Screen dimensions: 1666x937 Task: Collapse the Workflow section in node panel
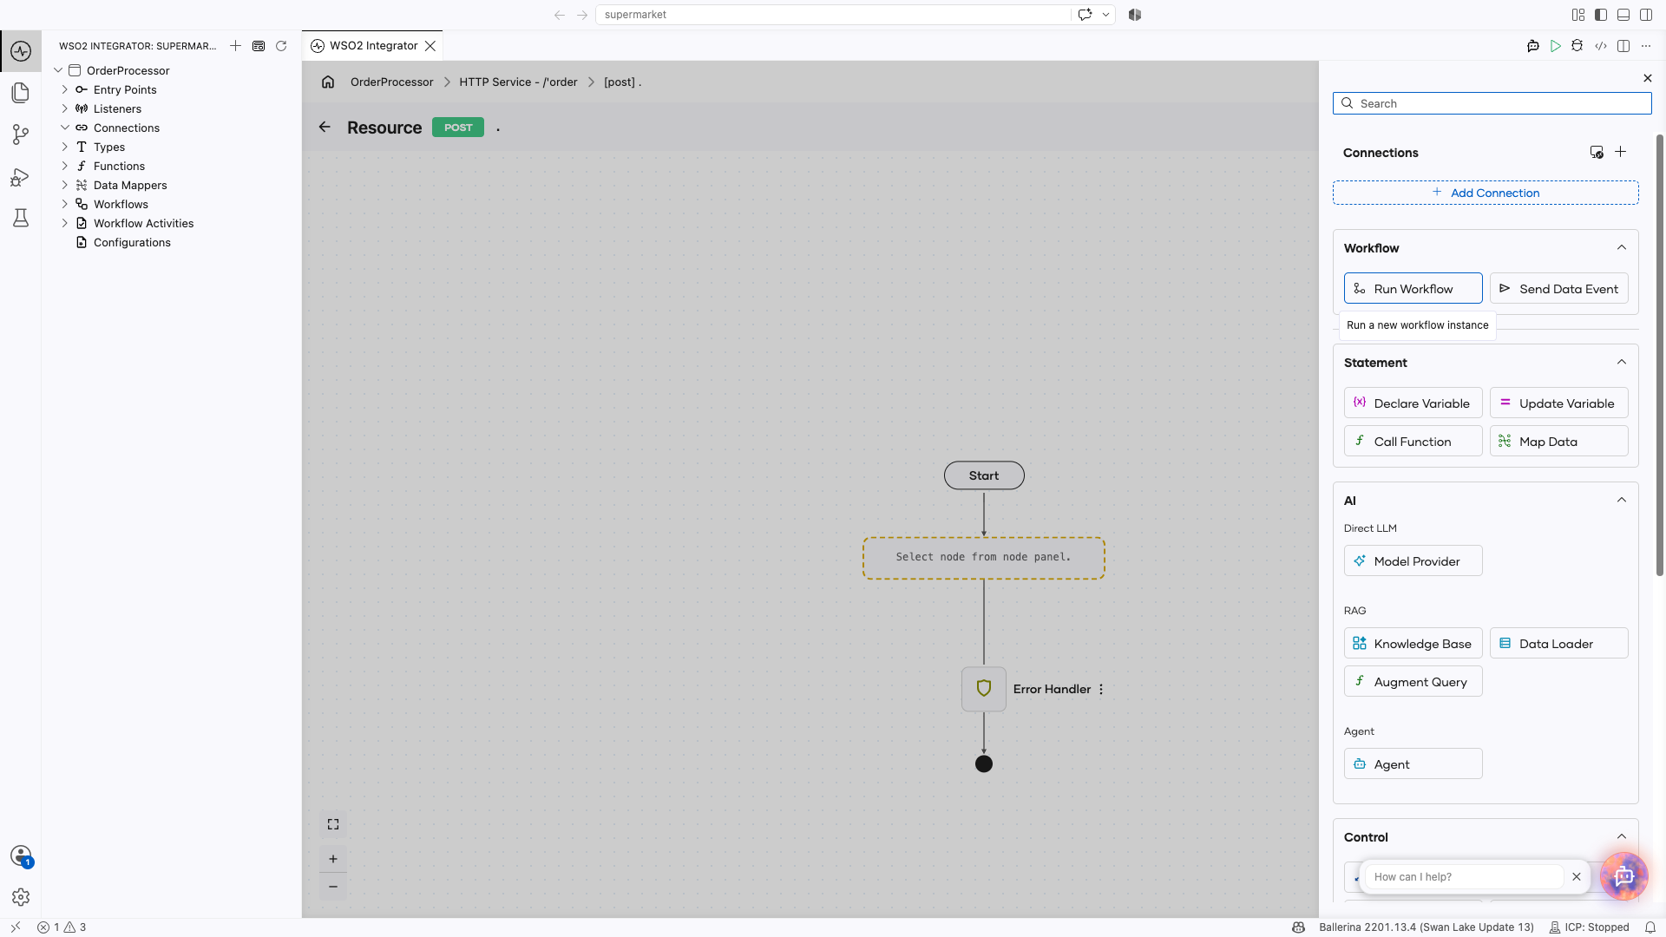pyautogui.click(x=1622, y=247)
